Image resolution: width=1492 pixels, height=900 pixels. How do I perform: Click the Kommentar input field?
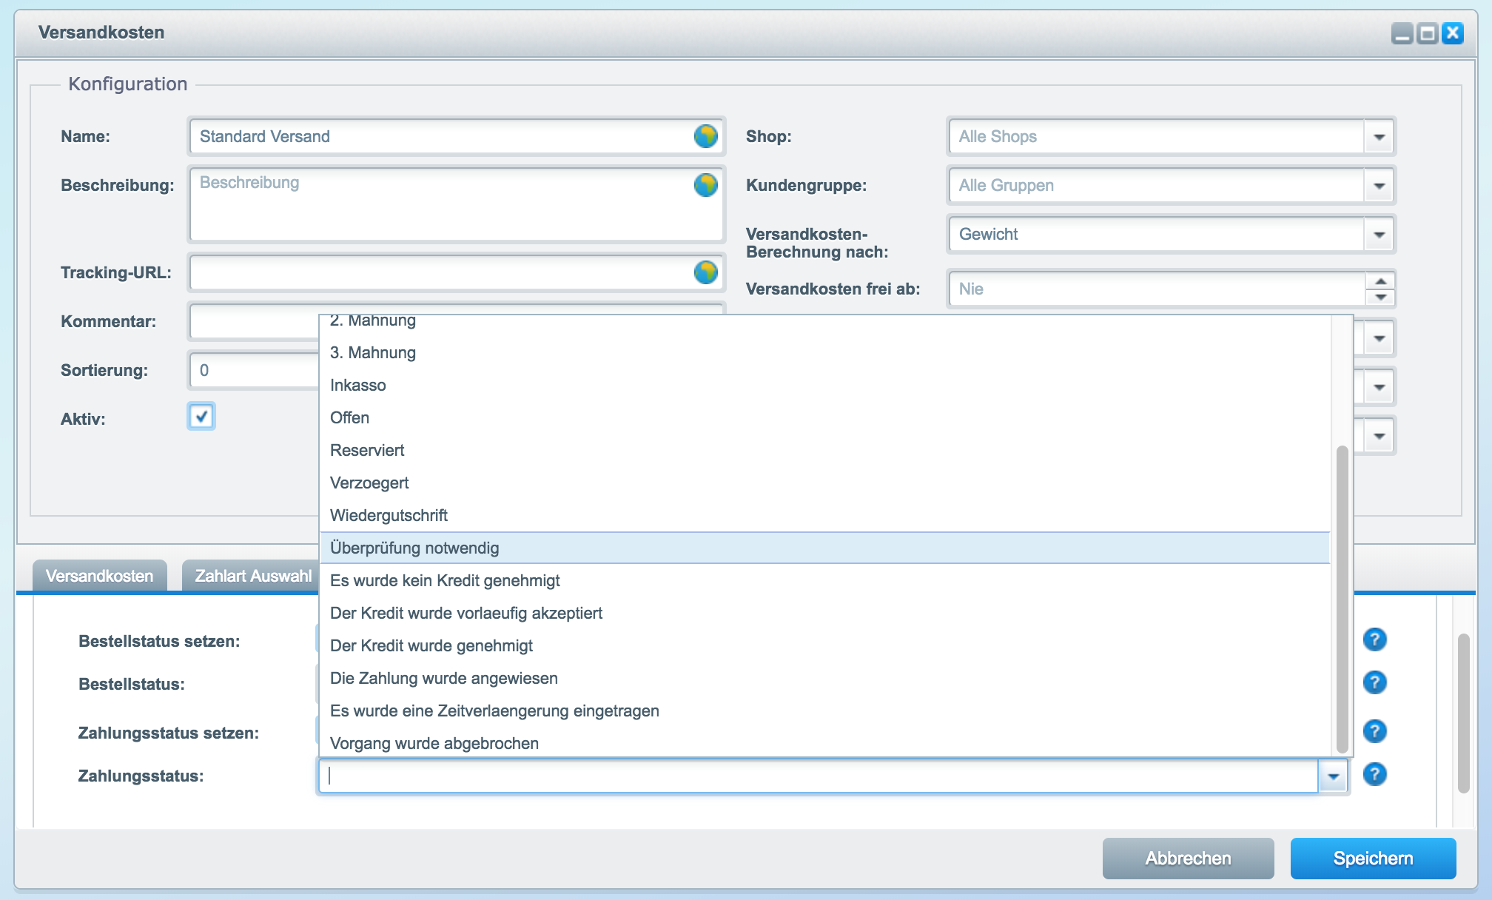[254, 321]
